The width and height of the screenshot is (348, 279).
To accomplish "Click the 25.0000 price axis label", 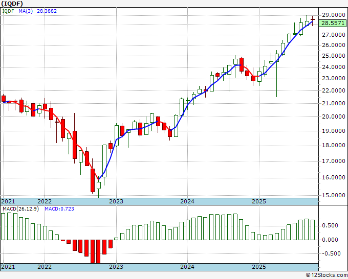I will 334,56.
